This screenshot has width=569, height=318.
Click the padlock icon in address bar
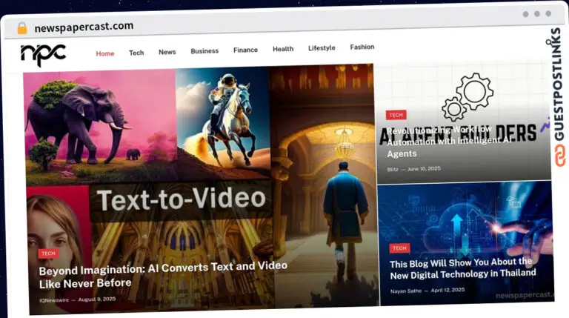coord(22,28)
